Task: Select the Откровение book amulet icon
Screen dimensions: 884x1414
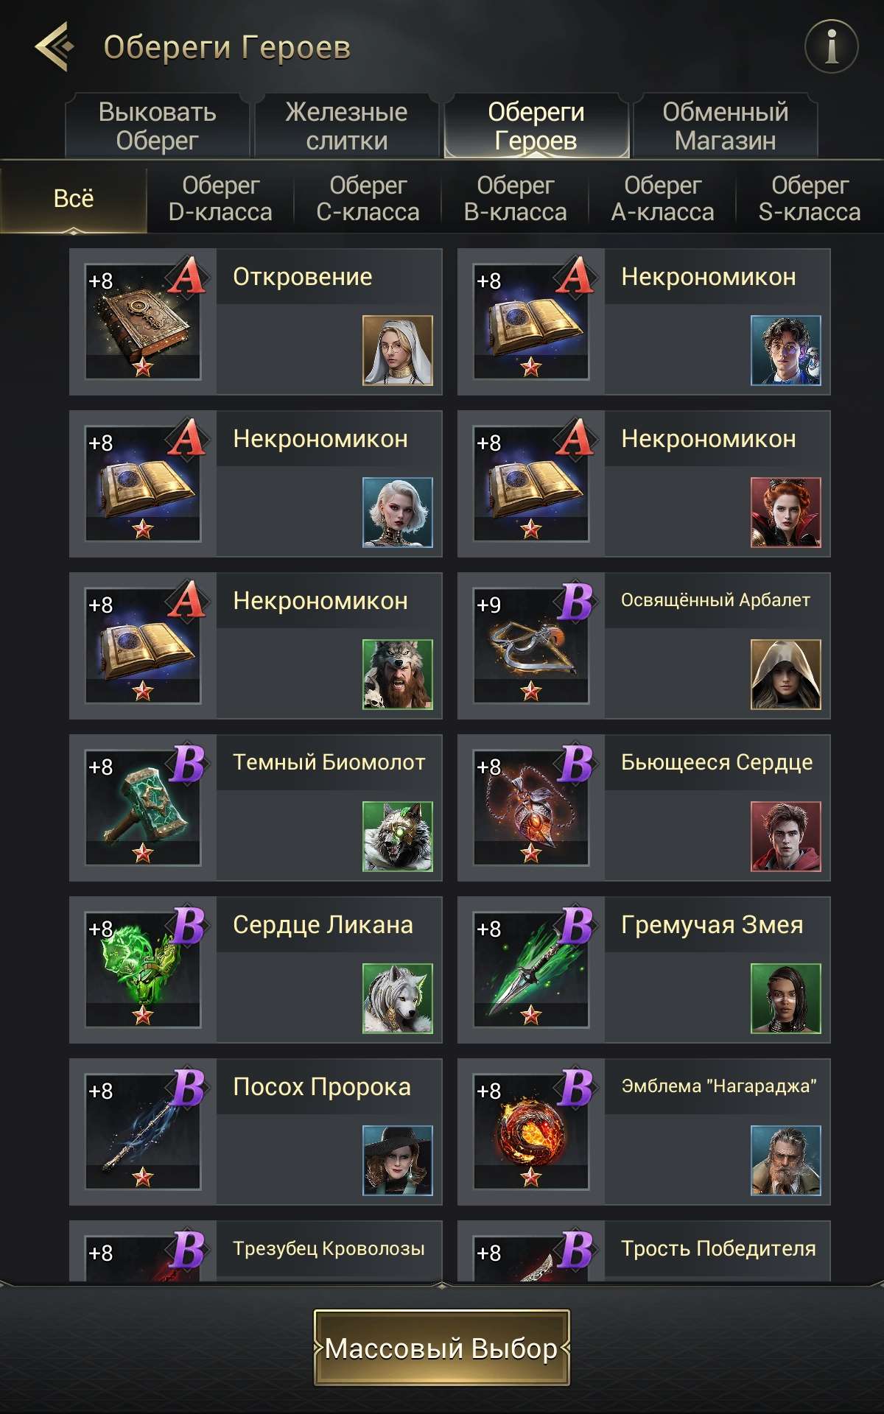Action: 143,322
